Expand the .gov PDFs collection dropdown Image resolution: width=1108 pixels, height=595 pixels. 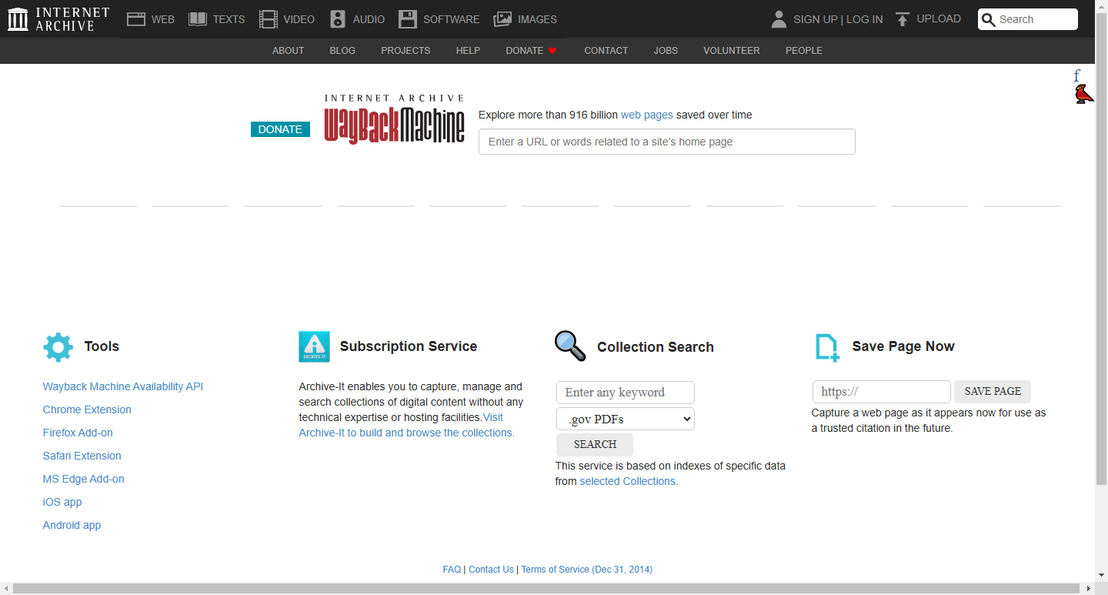coord(625,419)
